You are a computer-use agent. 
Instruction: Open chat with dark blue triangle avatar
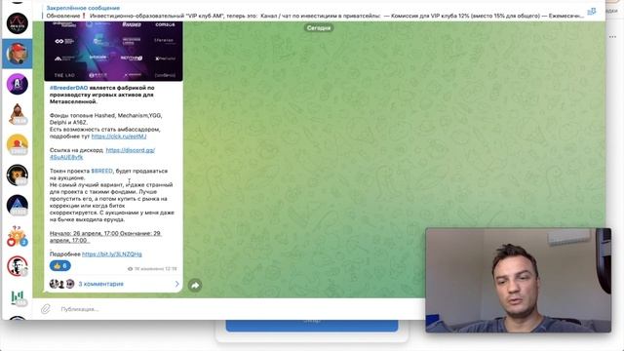(18, 206)
